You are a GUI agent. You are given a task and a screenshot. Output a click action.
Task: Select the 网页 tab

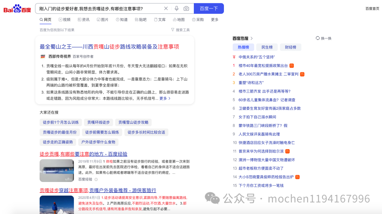[x=46, y=20]
